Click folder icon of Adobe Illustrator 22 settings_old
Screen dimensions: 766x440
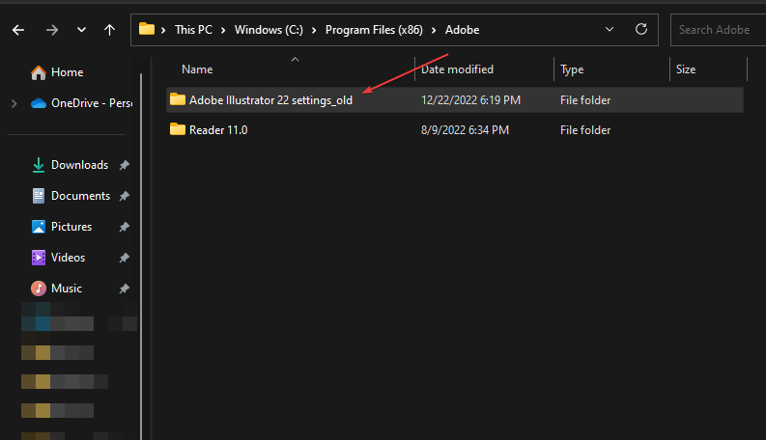tap(178, 99)
